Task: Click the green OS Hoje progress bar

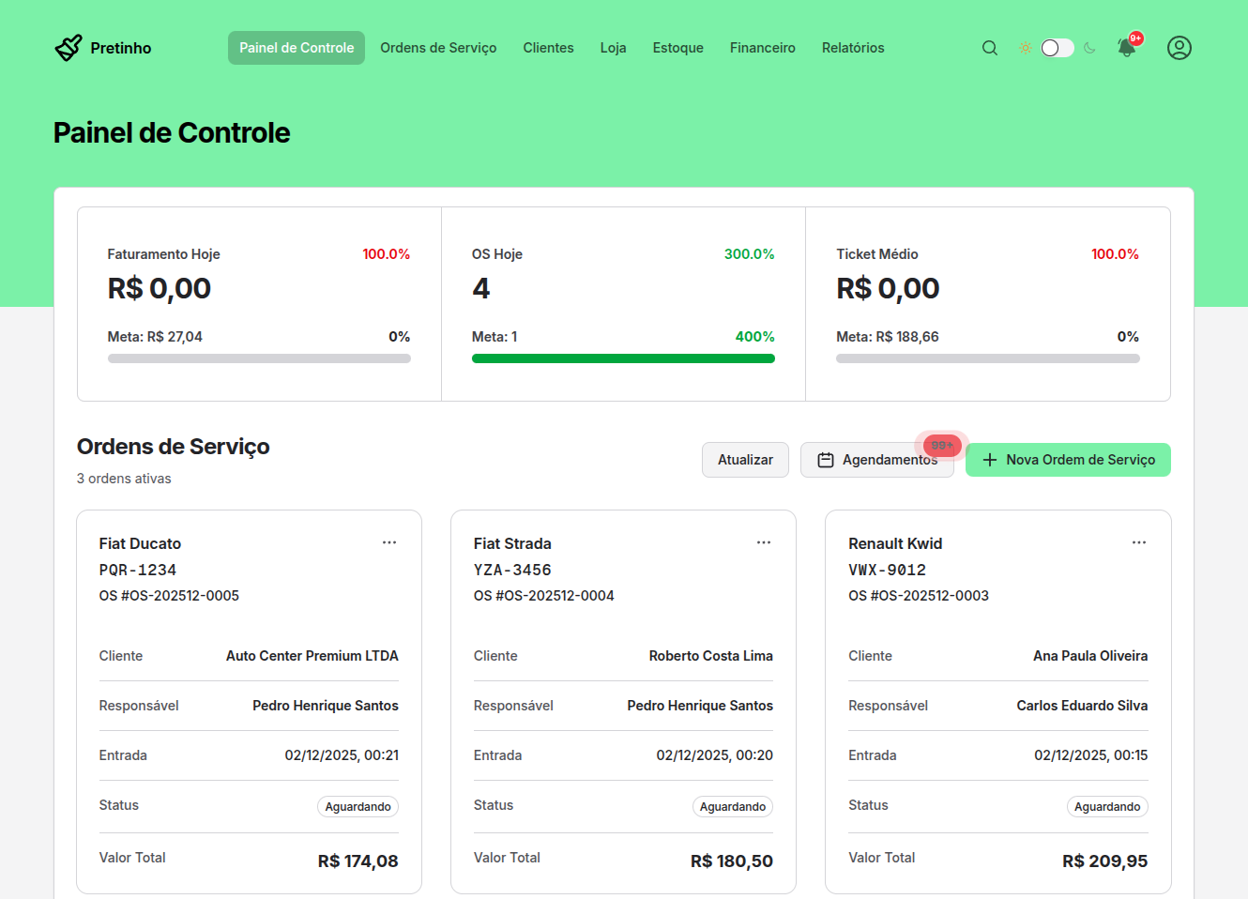Action: coord(623,358)
